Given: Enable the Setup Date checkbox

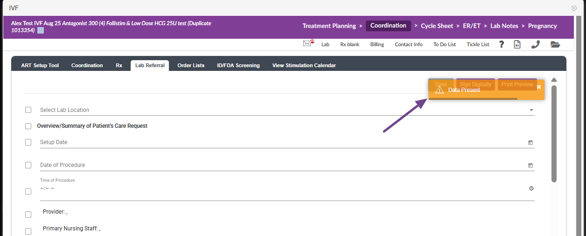Looking at the screenshot, I should [x=28, y=142].
